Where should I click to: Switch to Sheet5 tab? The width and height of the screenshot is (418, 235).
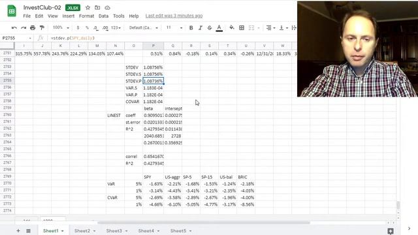(178, 230)
